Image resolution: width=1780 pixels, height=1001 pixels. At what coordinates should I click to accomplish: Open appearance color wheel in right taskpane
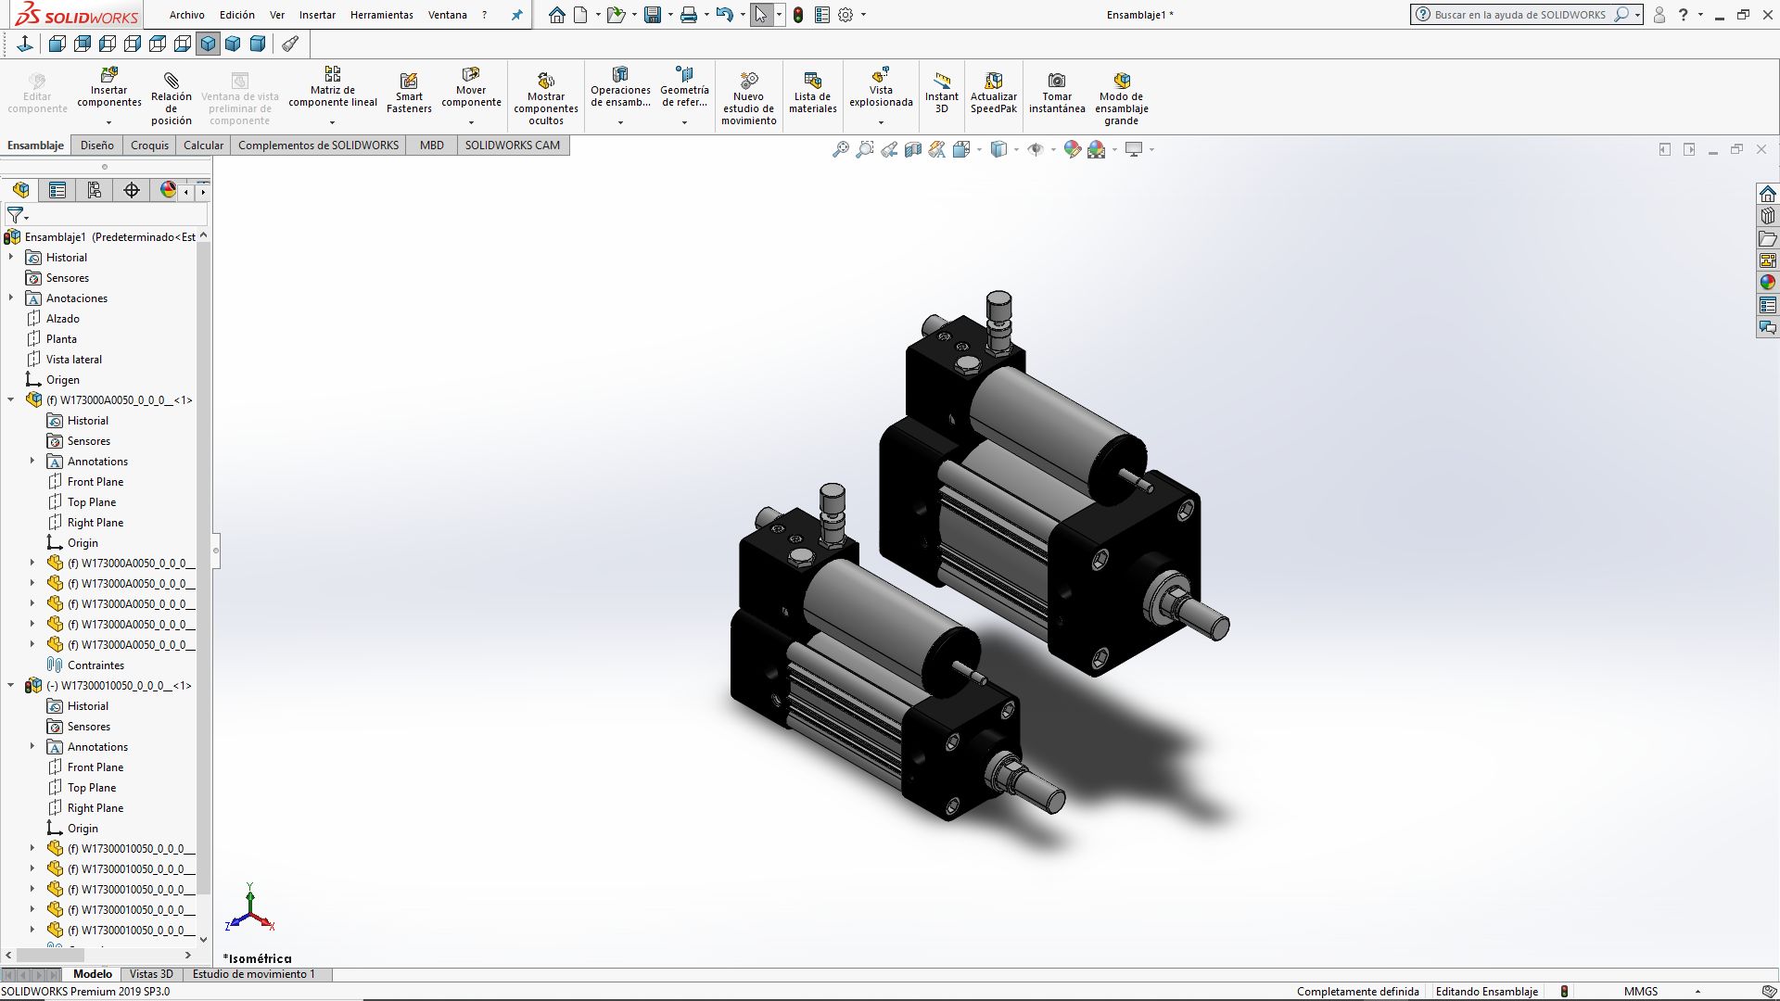tap(1767, 283)
